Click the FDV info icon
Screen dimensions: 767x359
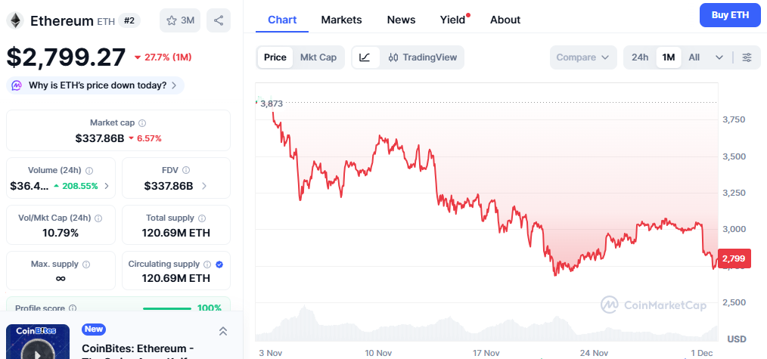click(185, 171)
